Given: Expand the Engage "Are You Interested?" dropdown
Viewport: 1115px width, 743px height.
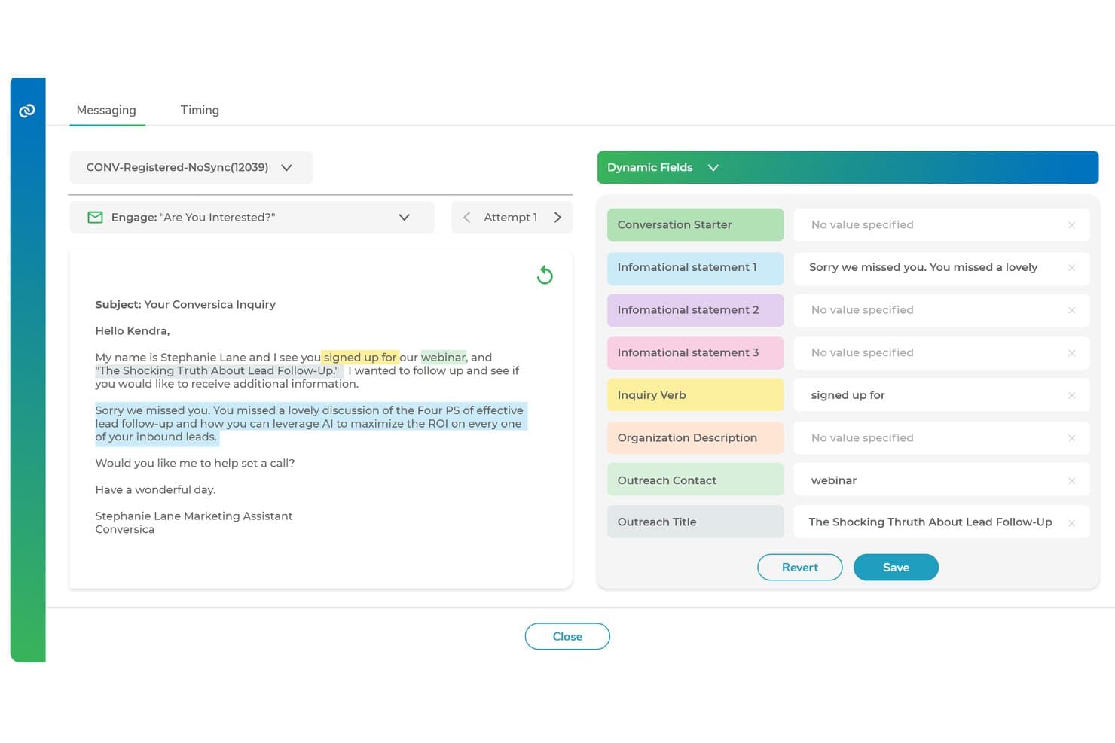Looking at the screenshot, I should pyautogui.click(x=252, y=218).
